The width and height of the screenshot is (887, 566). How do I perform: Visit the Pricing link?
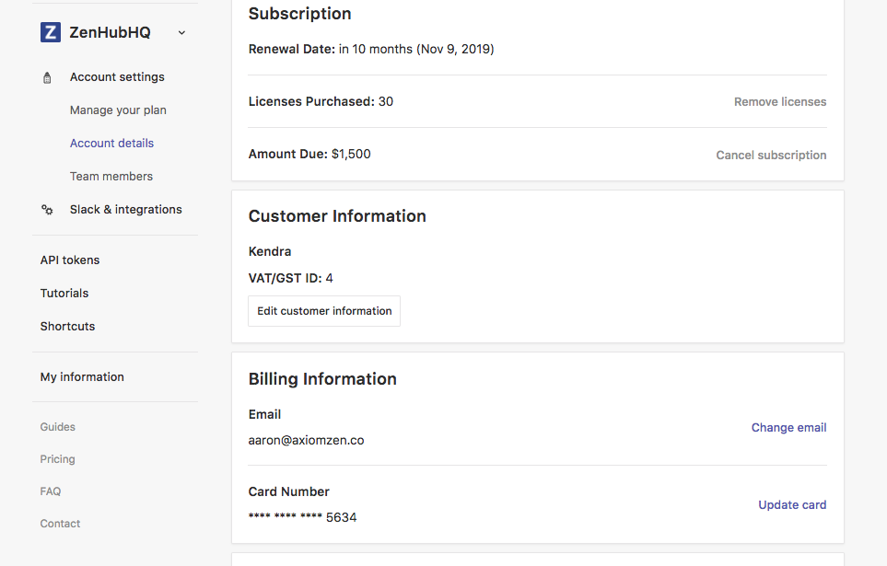click(x=58, y=459)
